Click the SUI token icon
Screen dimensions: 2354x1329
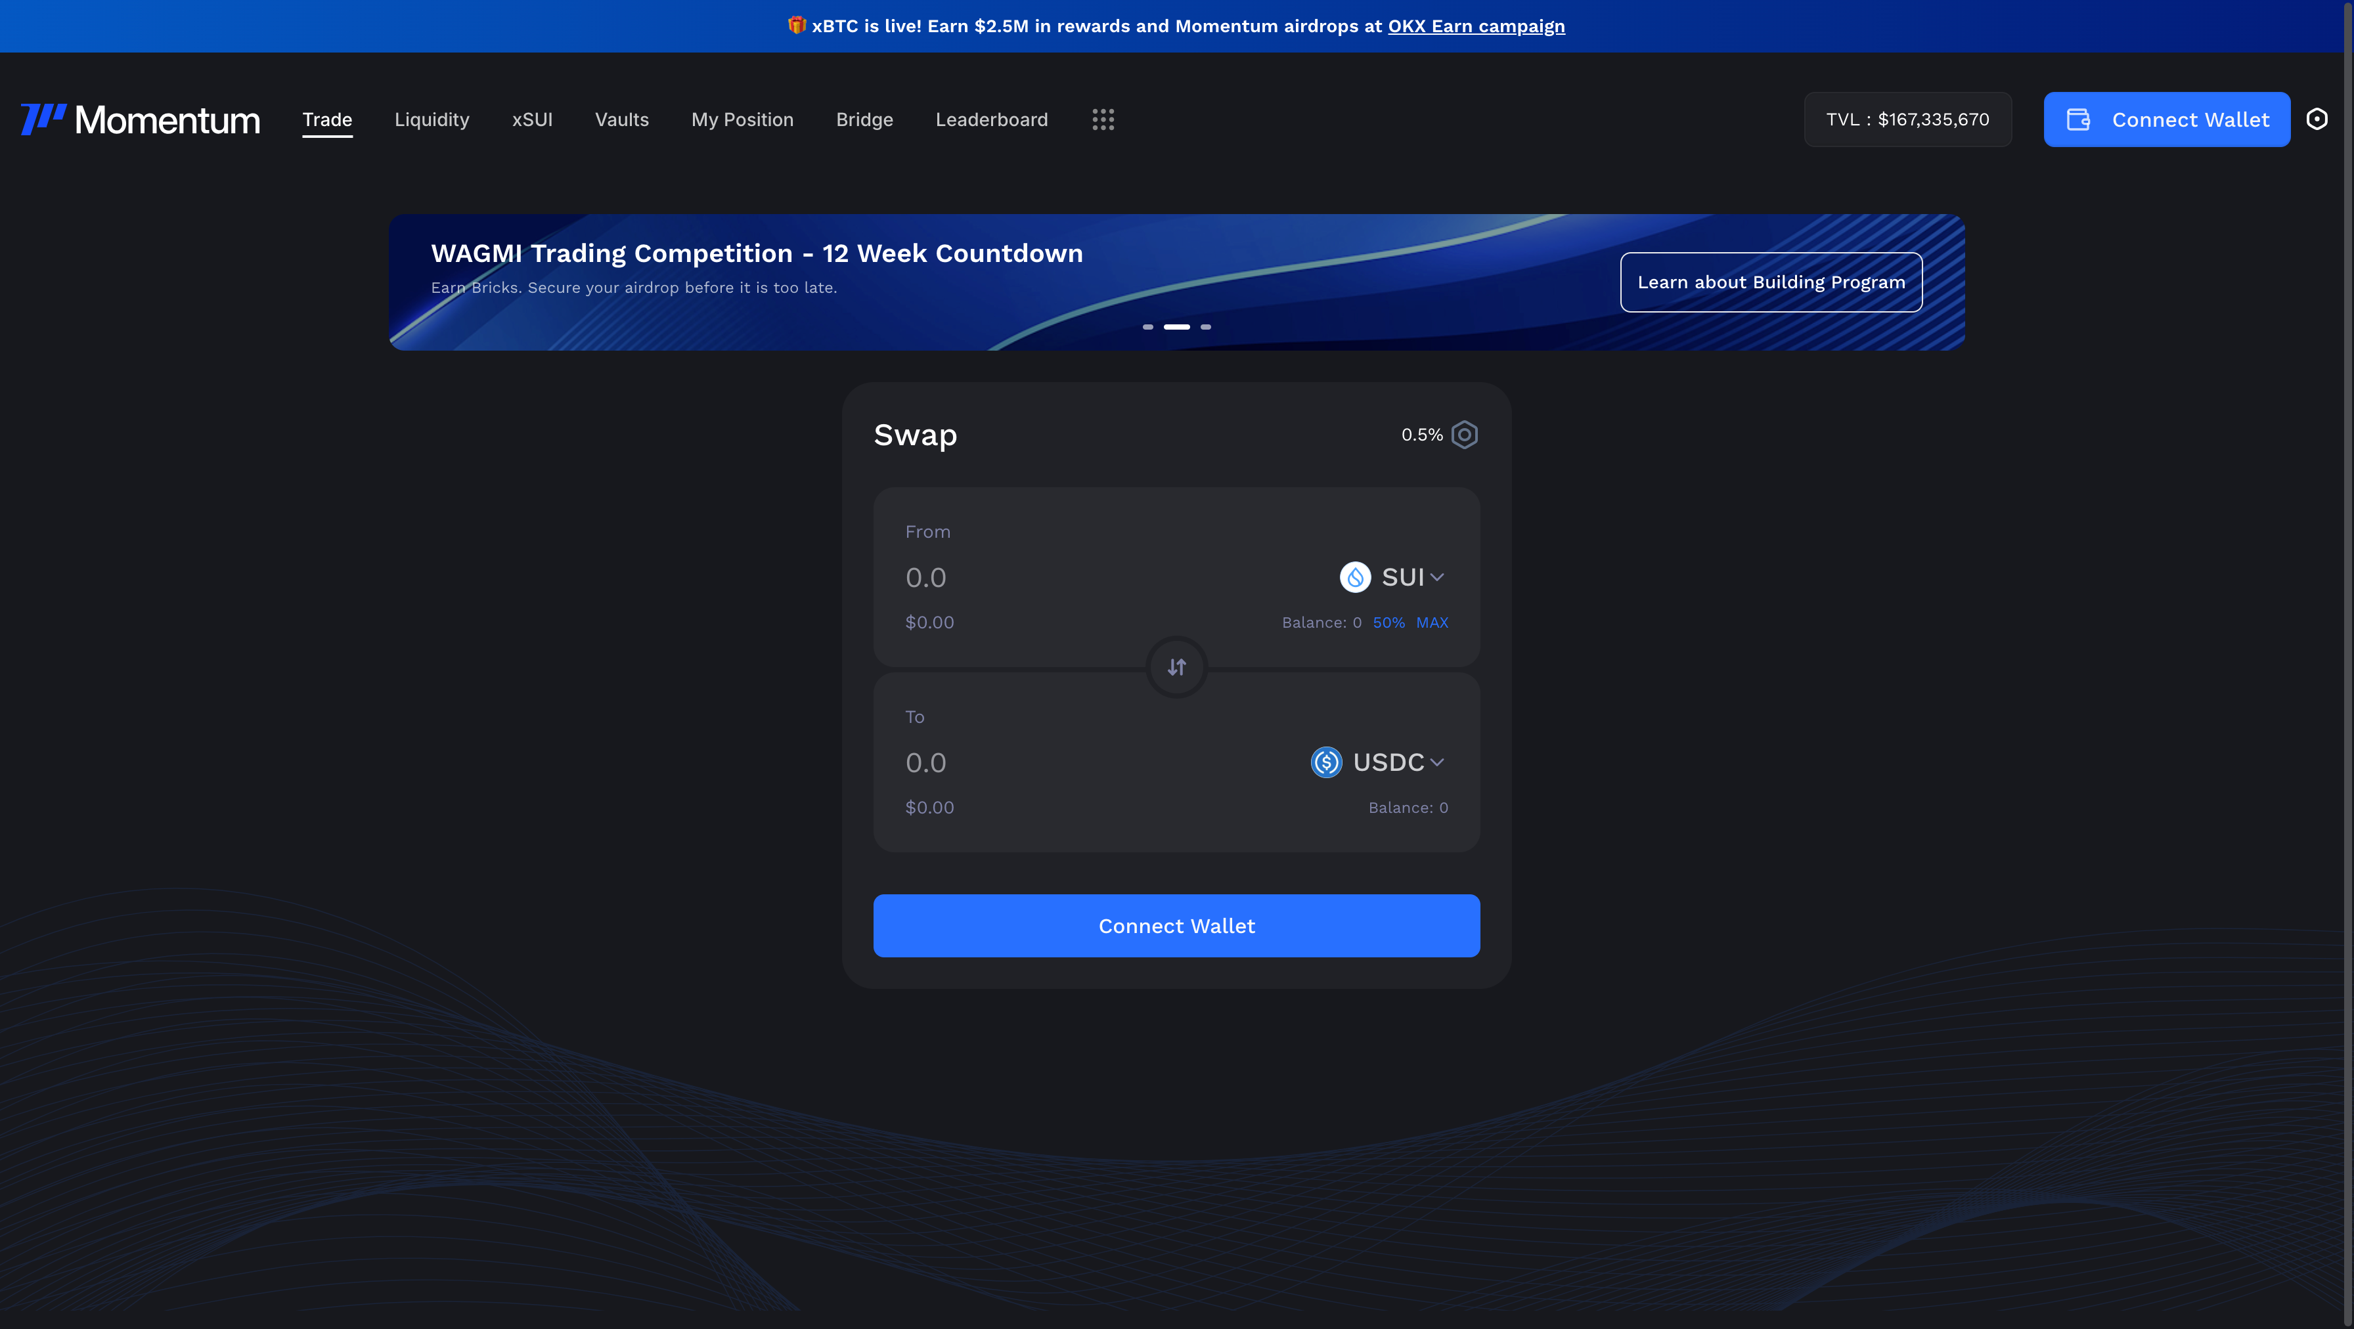[x=1355, y=577]
